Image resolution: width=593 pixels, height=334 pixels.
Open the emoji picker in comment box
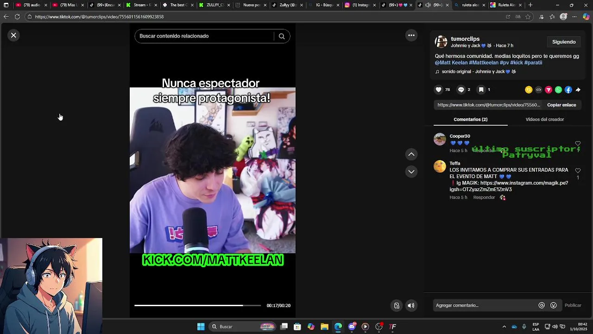click(554, 305)
